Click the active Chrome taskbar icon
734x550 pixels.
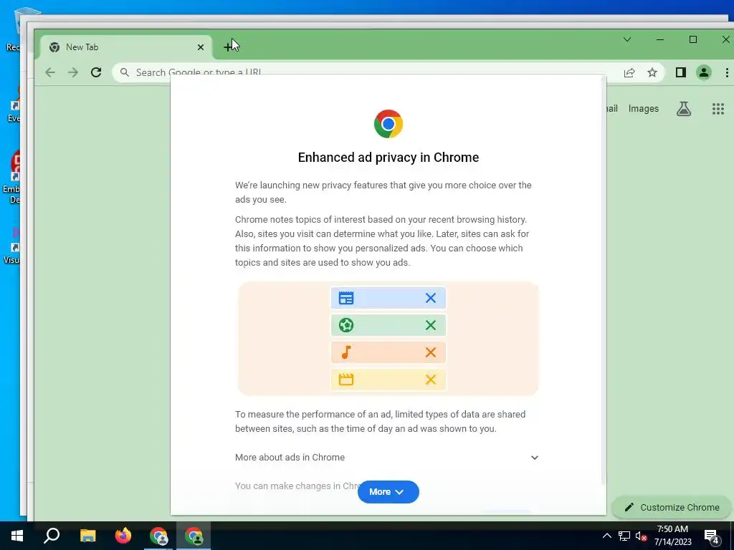(194, 536)
